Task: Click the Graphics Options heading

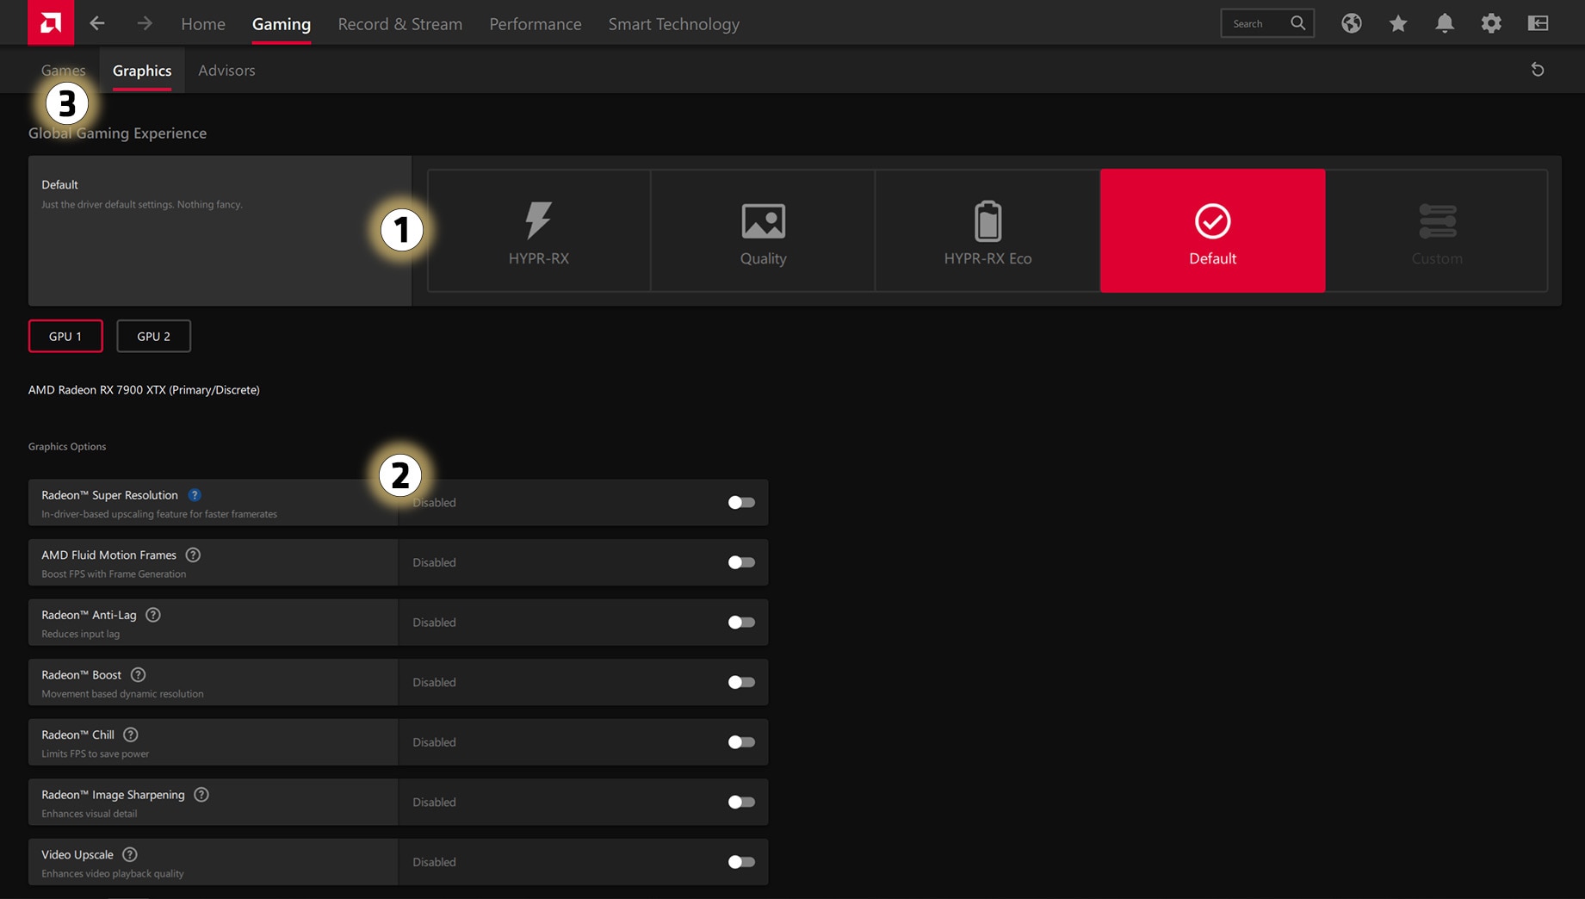Action: coord(67,446)
